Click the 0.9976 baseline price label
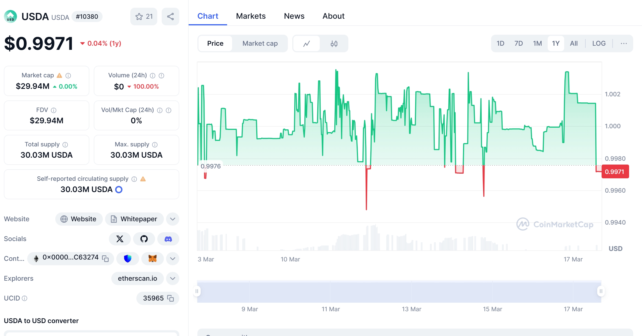The image size is (642, 336). [211, 166]
